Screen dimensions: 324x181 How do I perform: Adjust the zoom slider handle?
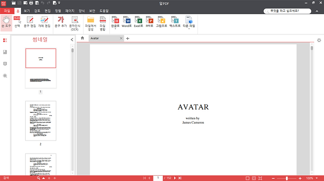coord(287,178)
